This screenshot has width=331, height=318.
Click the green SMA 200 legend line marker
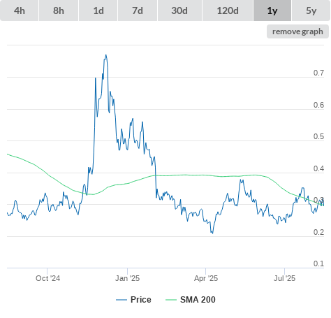171,300
